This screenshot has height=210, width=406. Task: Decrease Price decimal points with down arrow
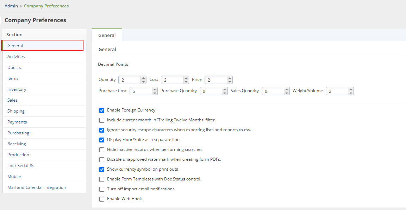tap(230, 82)
